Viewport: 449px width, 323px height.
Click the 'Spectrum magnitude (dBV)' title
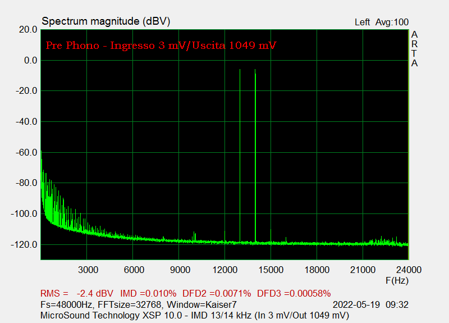(106, 21)
